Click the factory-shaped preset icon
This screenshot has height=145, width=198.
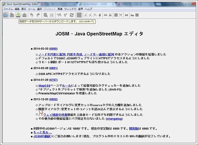[x=132, y=15]
